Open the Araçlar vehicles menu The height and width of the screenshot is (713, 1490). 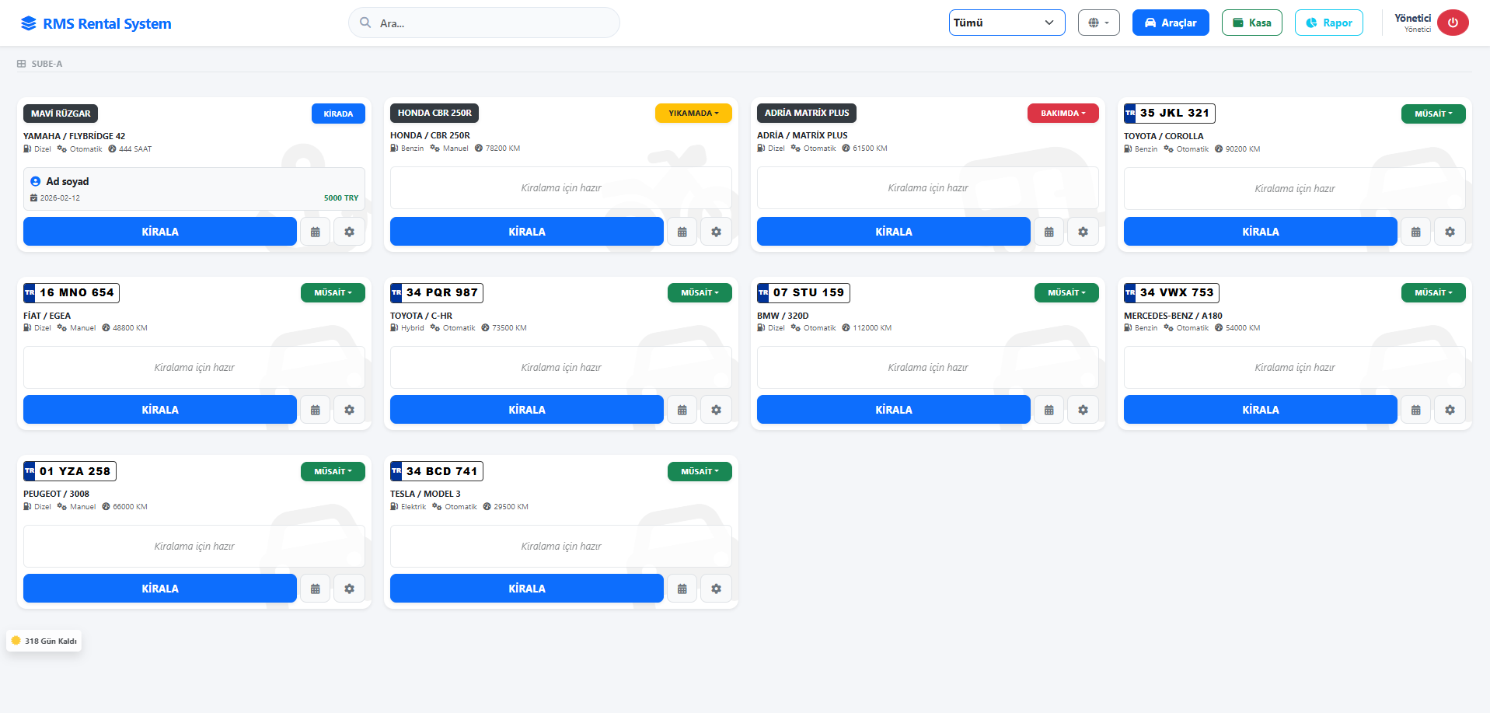(1170, 23)
